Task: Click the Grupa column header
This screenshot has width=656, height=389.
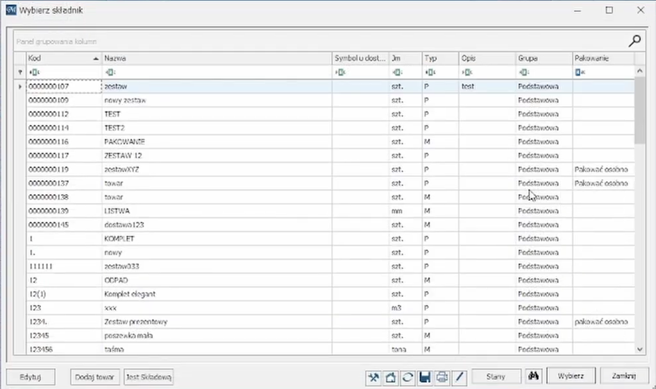Action: pos(542,59)
